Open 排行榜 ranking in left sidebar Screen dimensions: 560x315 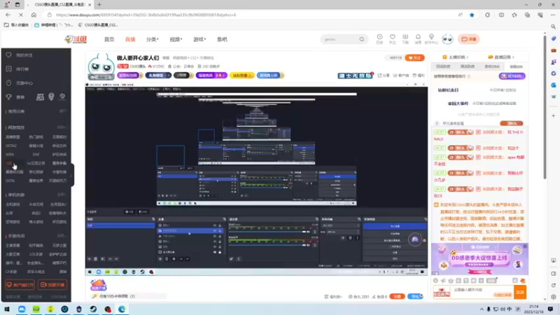point(22,69)
